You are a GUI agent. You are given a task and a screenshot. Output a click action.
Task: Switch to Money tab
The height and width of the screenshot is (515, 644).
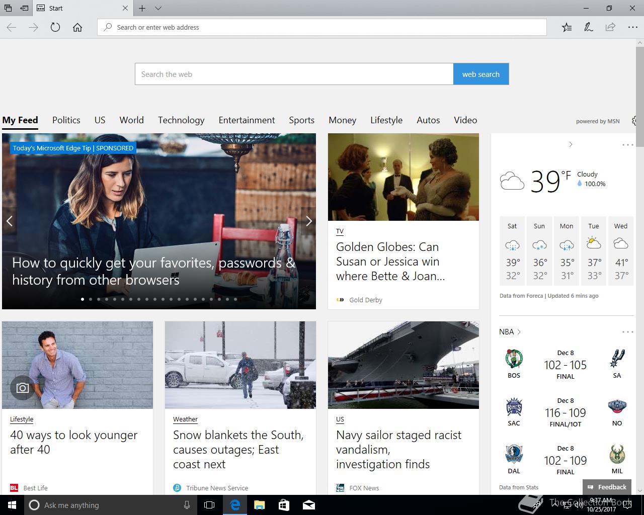pyautogui.click(x=343, y=120)
